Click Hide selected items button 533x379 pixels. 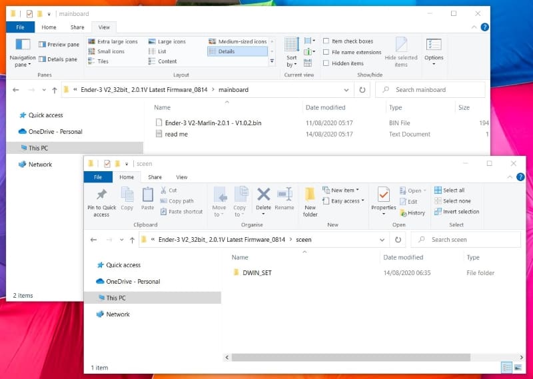[x=401, y=53]
